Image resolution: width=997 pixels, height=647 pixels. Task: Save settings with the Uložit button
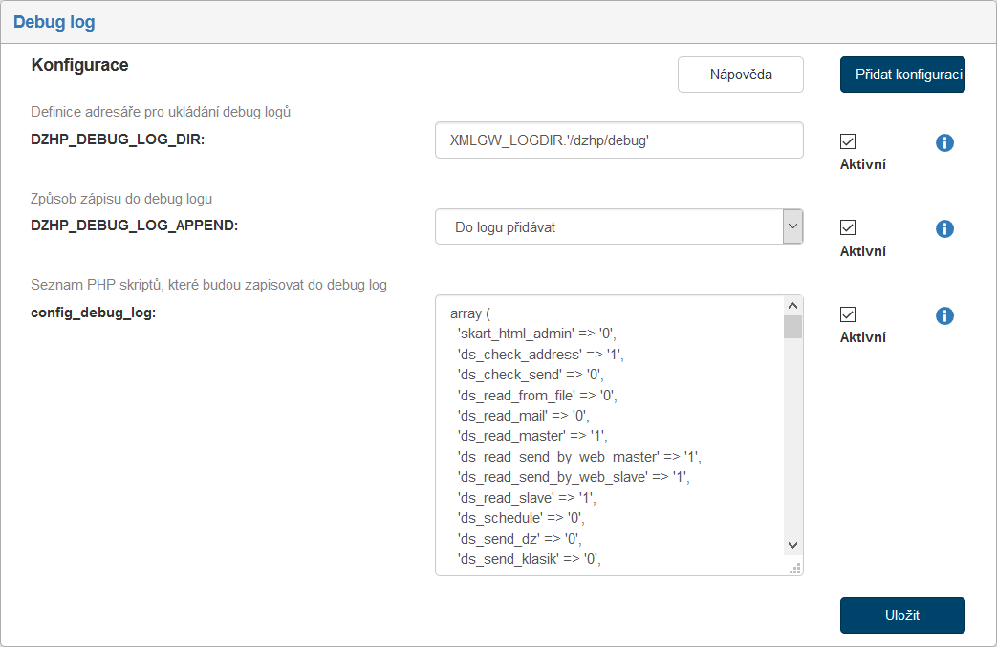pyautogui.click(x=902, y=615)
